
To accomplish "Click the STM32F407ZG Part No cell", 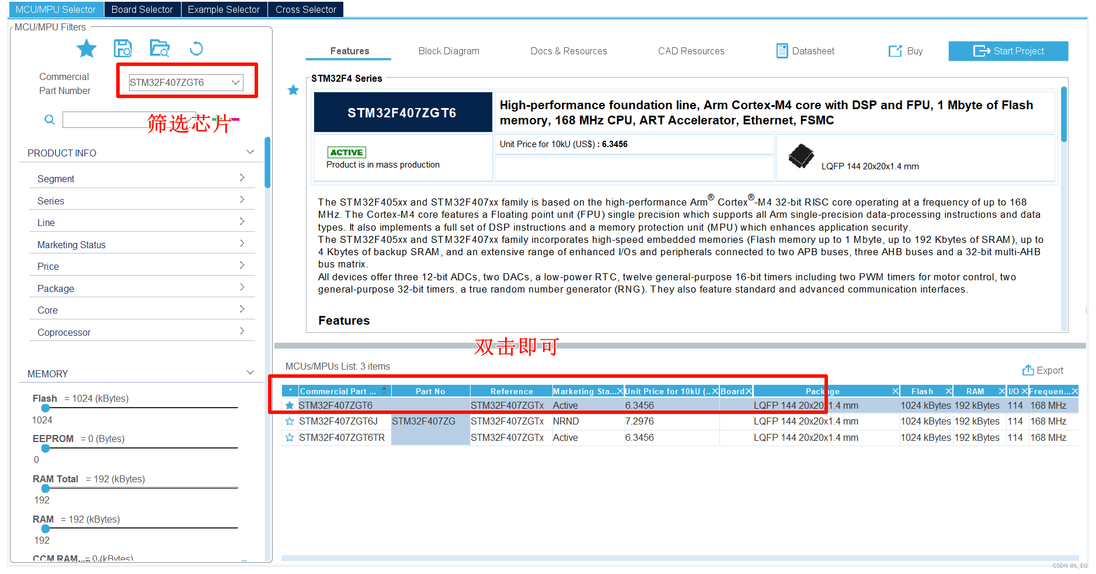I will click(430, 421).
